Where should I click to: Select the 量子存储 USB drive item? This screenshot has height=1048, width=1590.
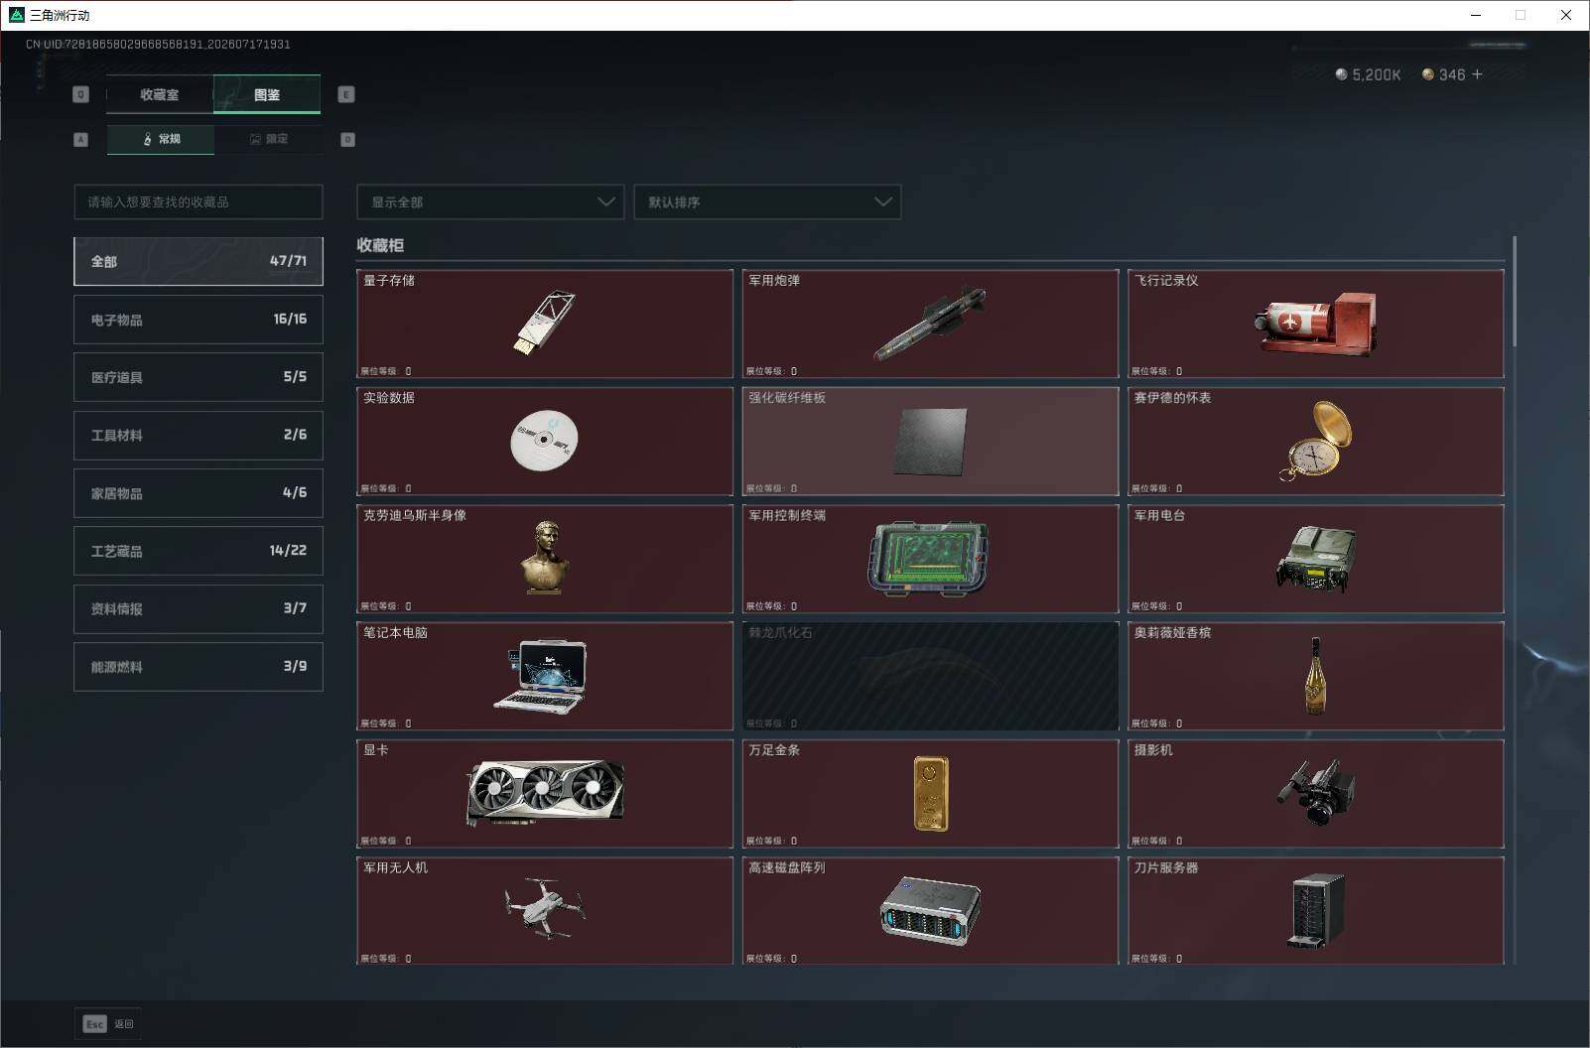click(x=545, y=324)
